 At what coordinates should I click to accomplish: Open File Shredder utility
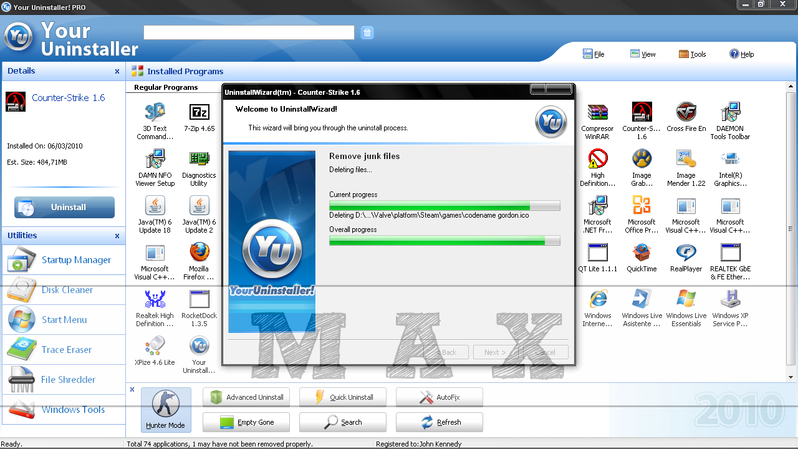[x=64, y=380]
